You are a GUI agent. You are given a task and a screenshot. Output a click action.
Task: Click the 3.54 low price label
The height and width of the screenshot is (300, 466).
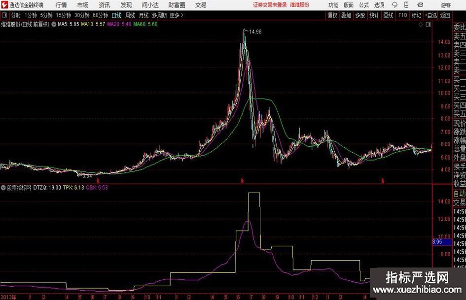[87, 176]
